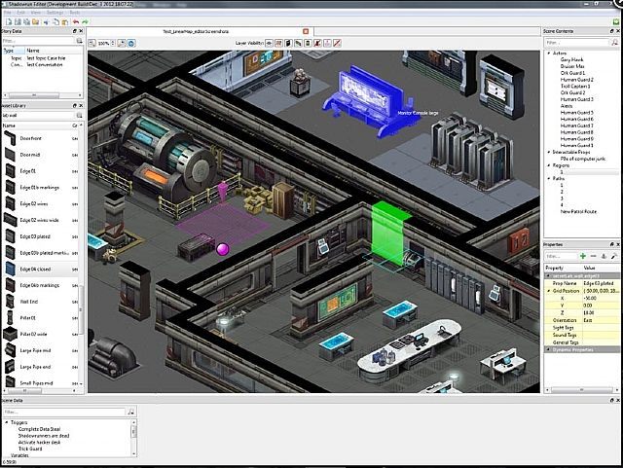The height and width of the screenshot is (468, 623).
Task: Click the green plus icon in Properties
Action: [582, 255]
